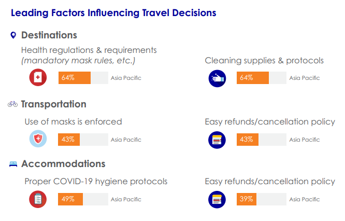Click the Cleaning supplies & protocols label
Viewport: 345px width, 221px height.
264,61
